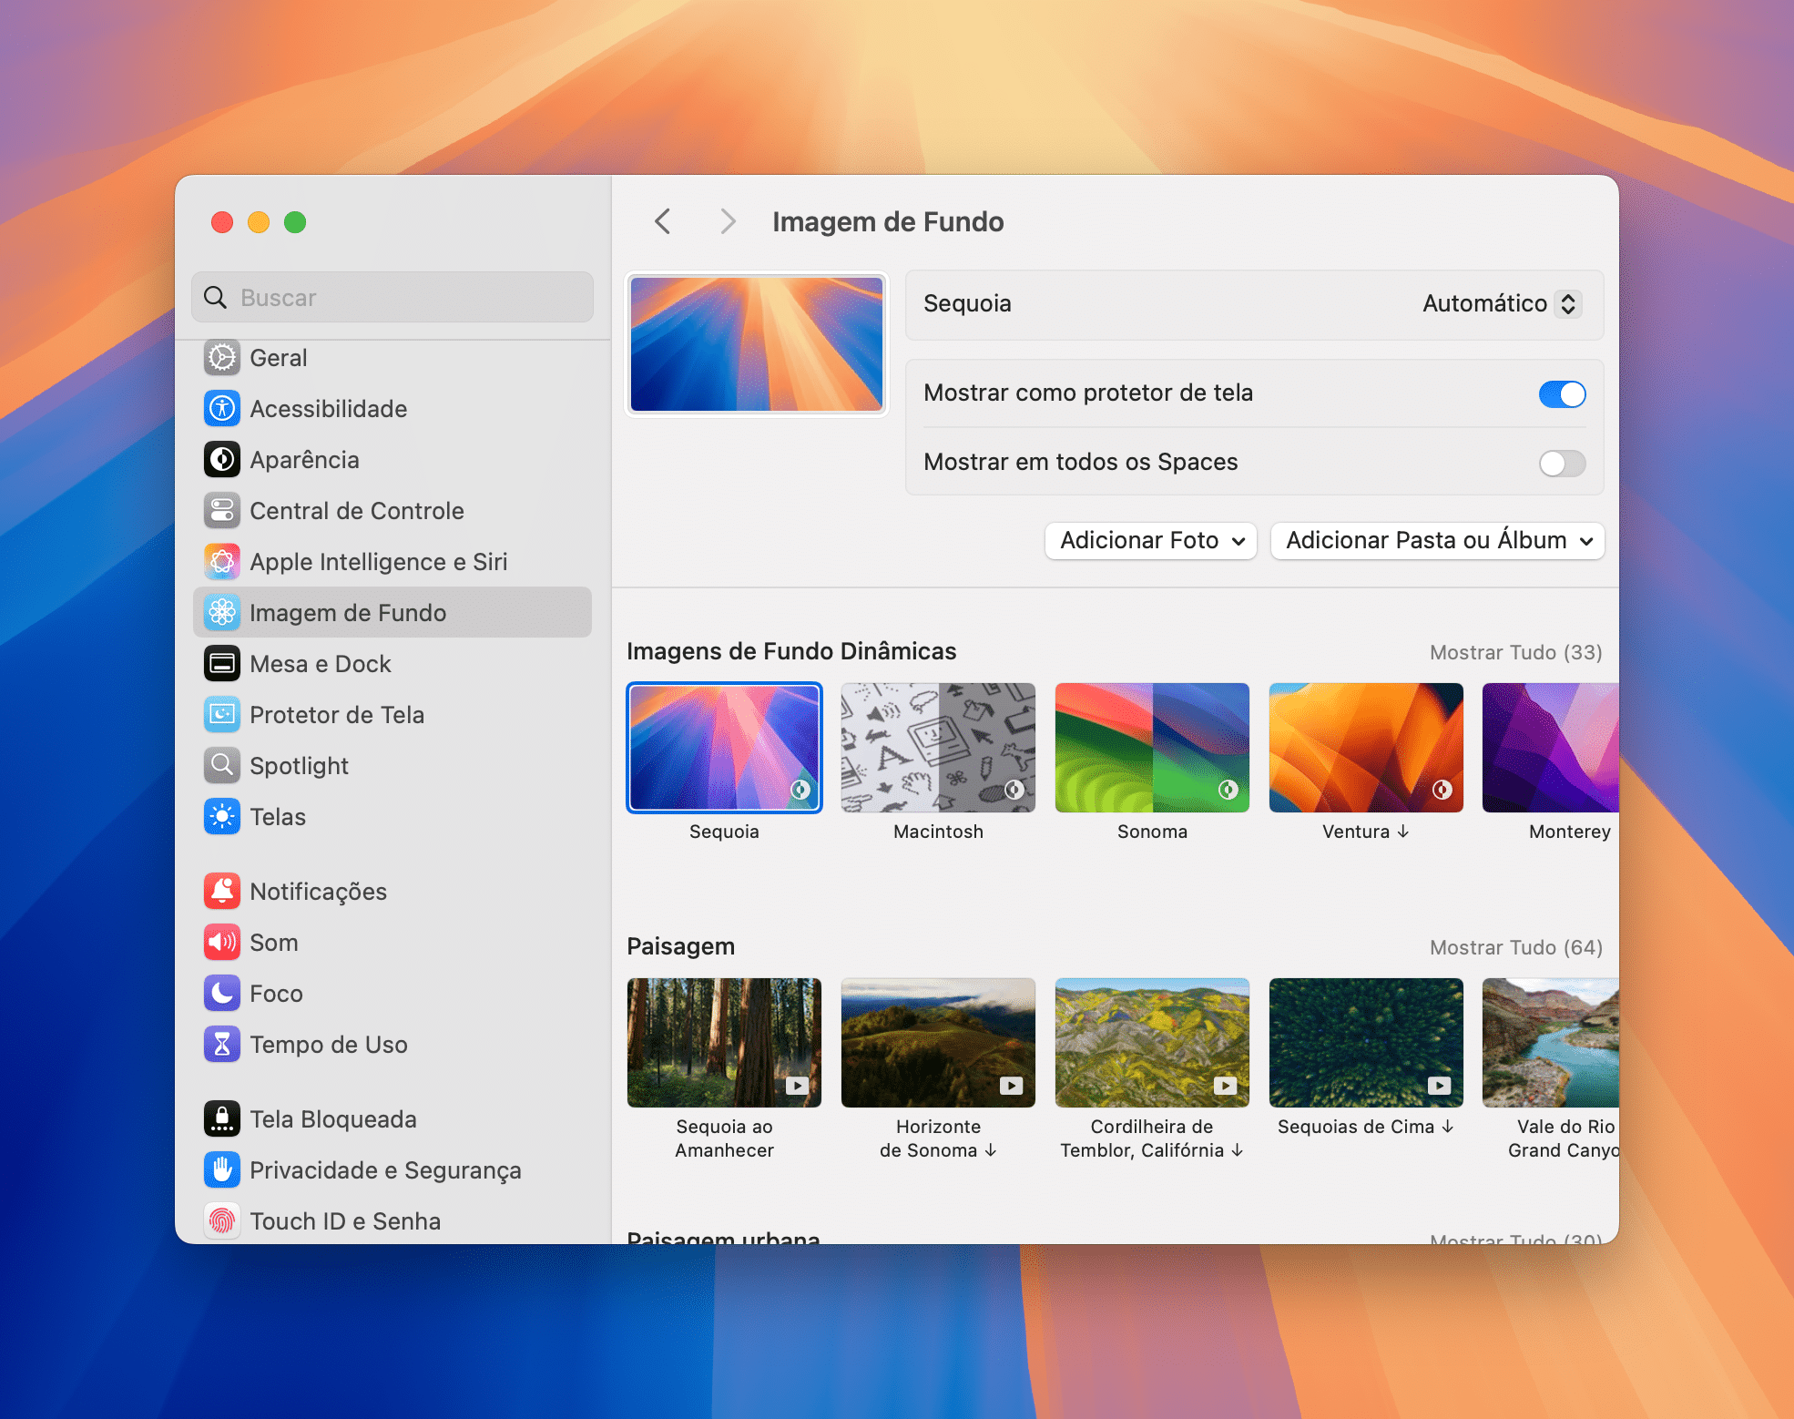Open Acessibilidade icon in sidebar

click(x=222, y=409)
